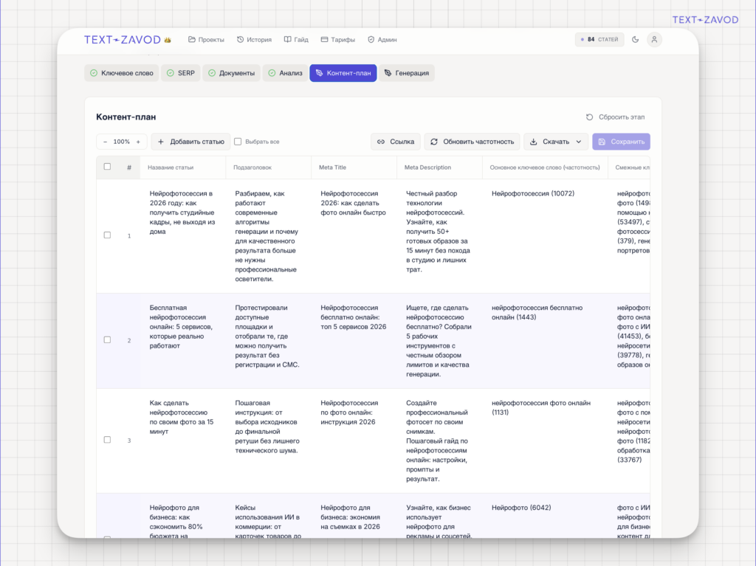Open Админ shield navigation item

click(382, 40)
